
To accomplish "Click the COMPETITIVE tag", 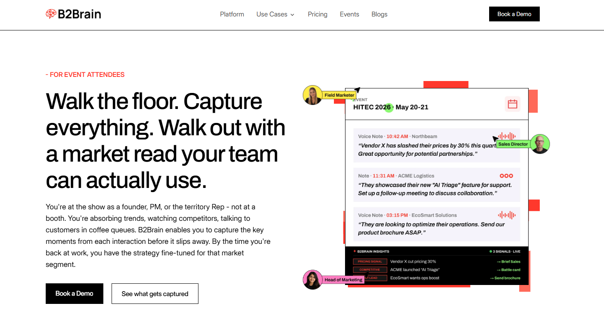I will [x=370, y=270].
